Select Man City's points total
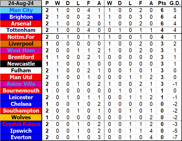 (162, 10)
